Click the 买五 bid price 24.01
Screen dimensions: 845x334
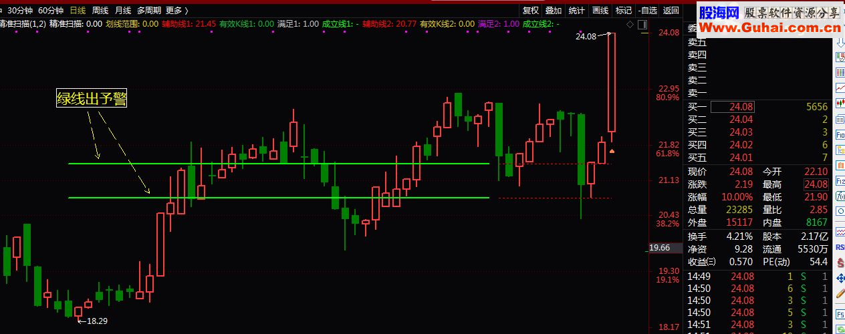[741, 158]
